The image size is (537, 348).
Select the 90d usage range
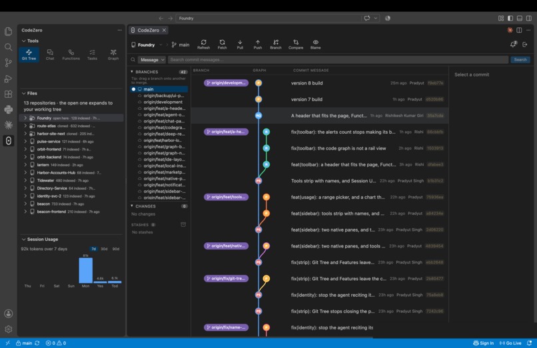coord(116,249)
